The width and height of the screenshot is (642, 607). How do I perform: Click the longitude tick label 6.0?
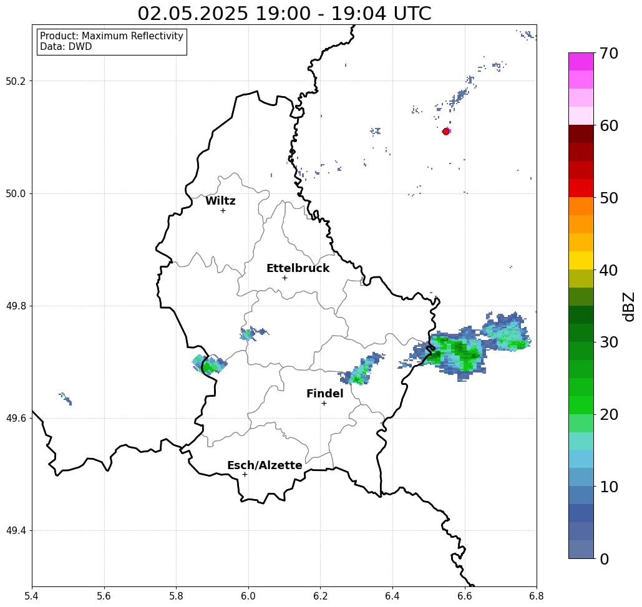[x=248, y=596]
